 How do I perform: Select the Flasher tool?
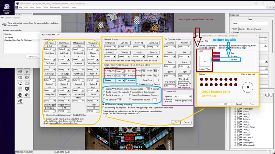click(27, 95)
